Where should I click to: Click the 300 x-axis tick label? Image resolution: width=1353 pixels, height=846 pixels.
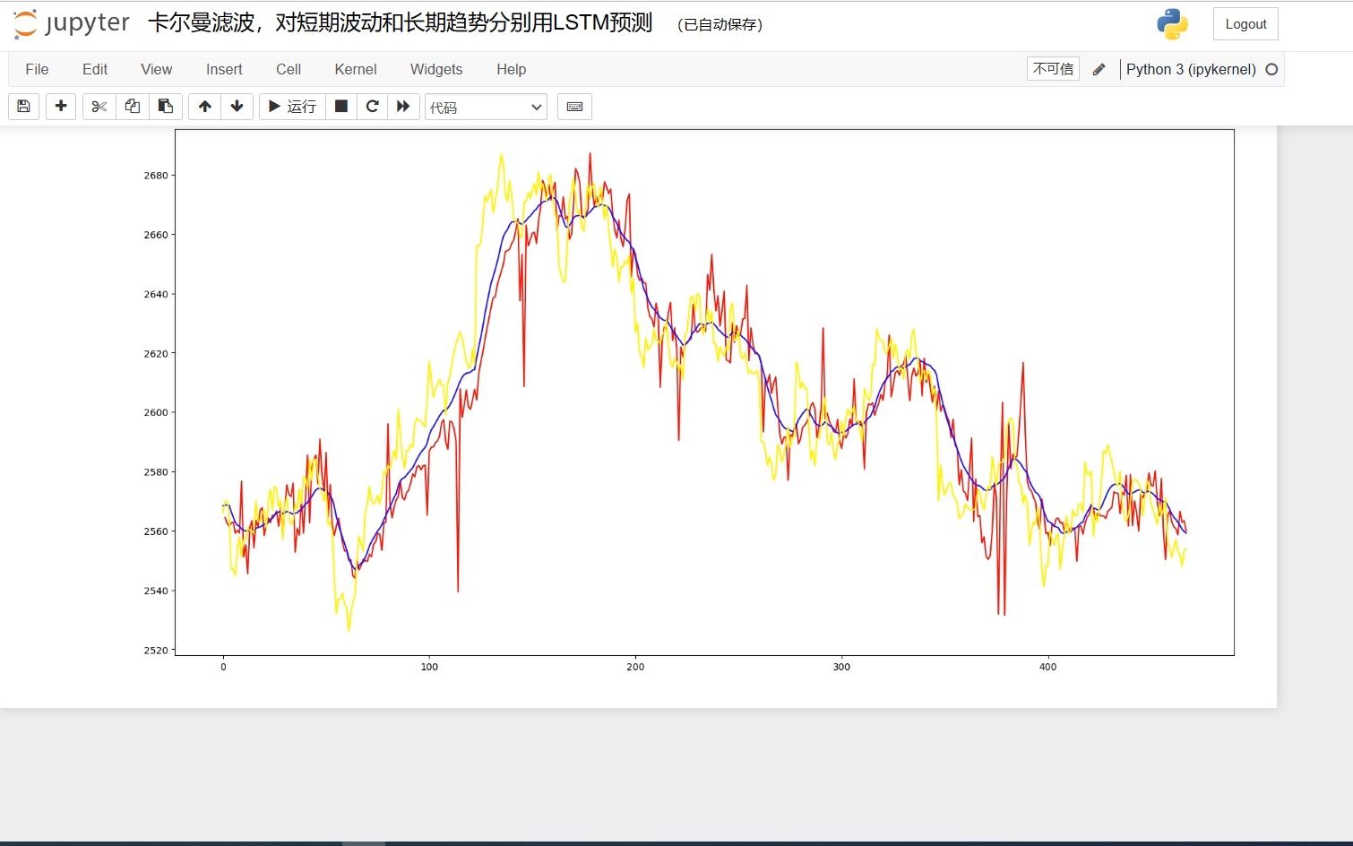(x=841, y=667)
